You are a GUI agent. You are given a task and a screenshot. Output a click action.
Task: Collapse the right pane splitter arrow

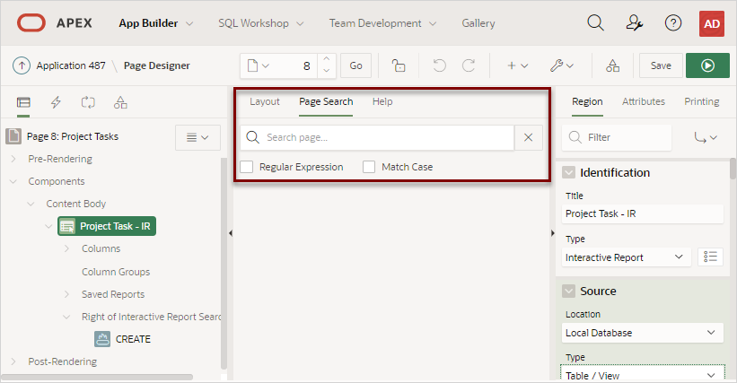click(x=553, y=233)
